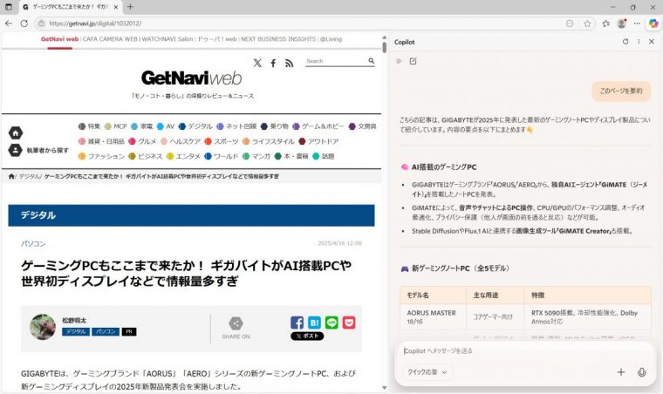Select the GetNavi web top tab
Viewport: 663px width, 394px height.
tap(59, 39)
